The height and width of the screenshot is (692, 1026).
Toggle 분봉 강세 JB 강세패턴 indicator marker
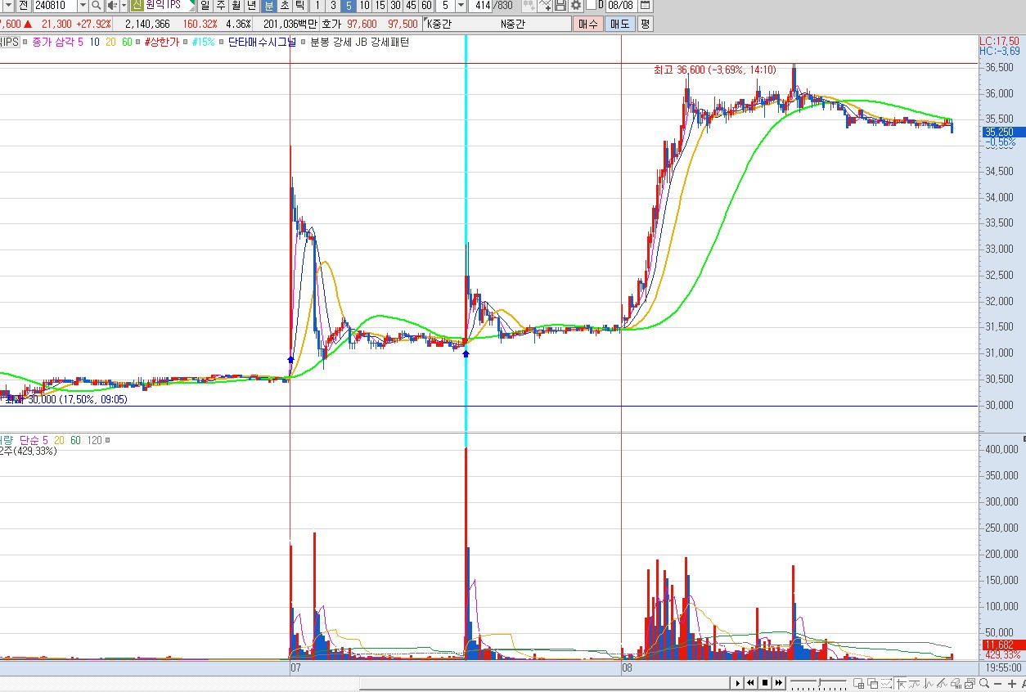pos(304,42)
